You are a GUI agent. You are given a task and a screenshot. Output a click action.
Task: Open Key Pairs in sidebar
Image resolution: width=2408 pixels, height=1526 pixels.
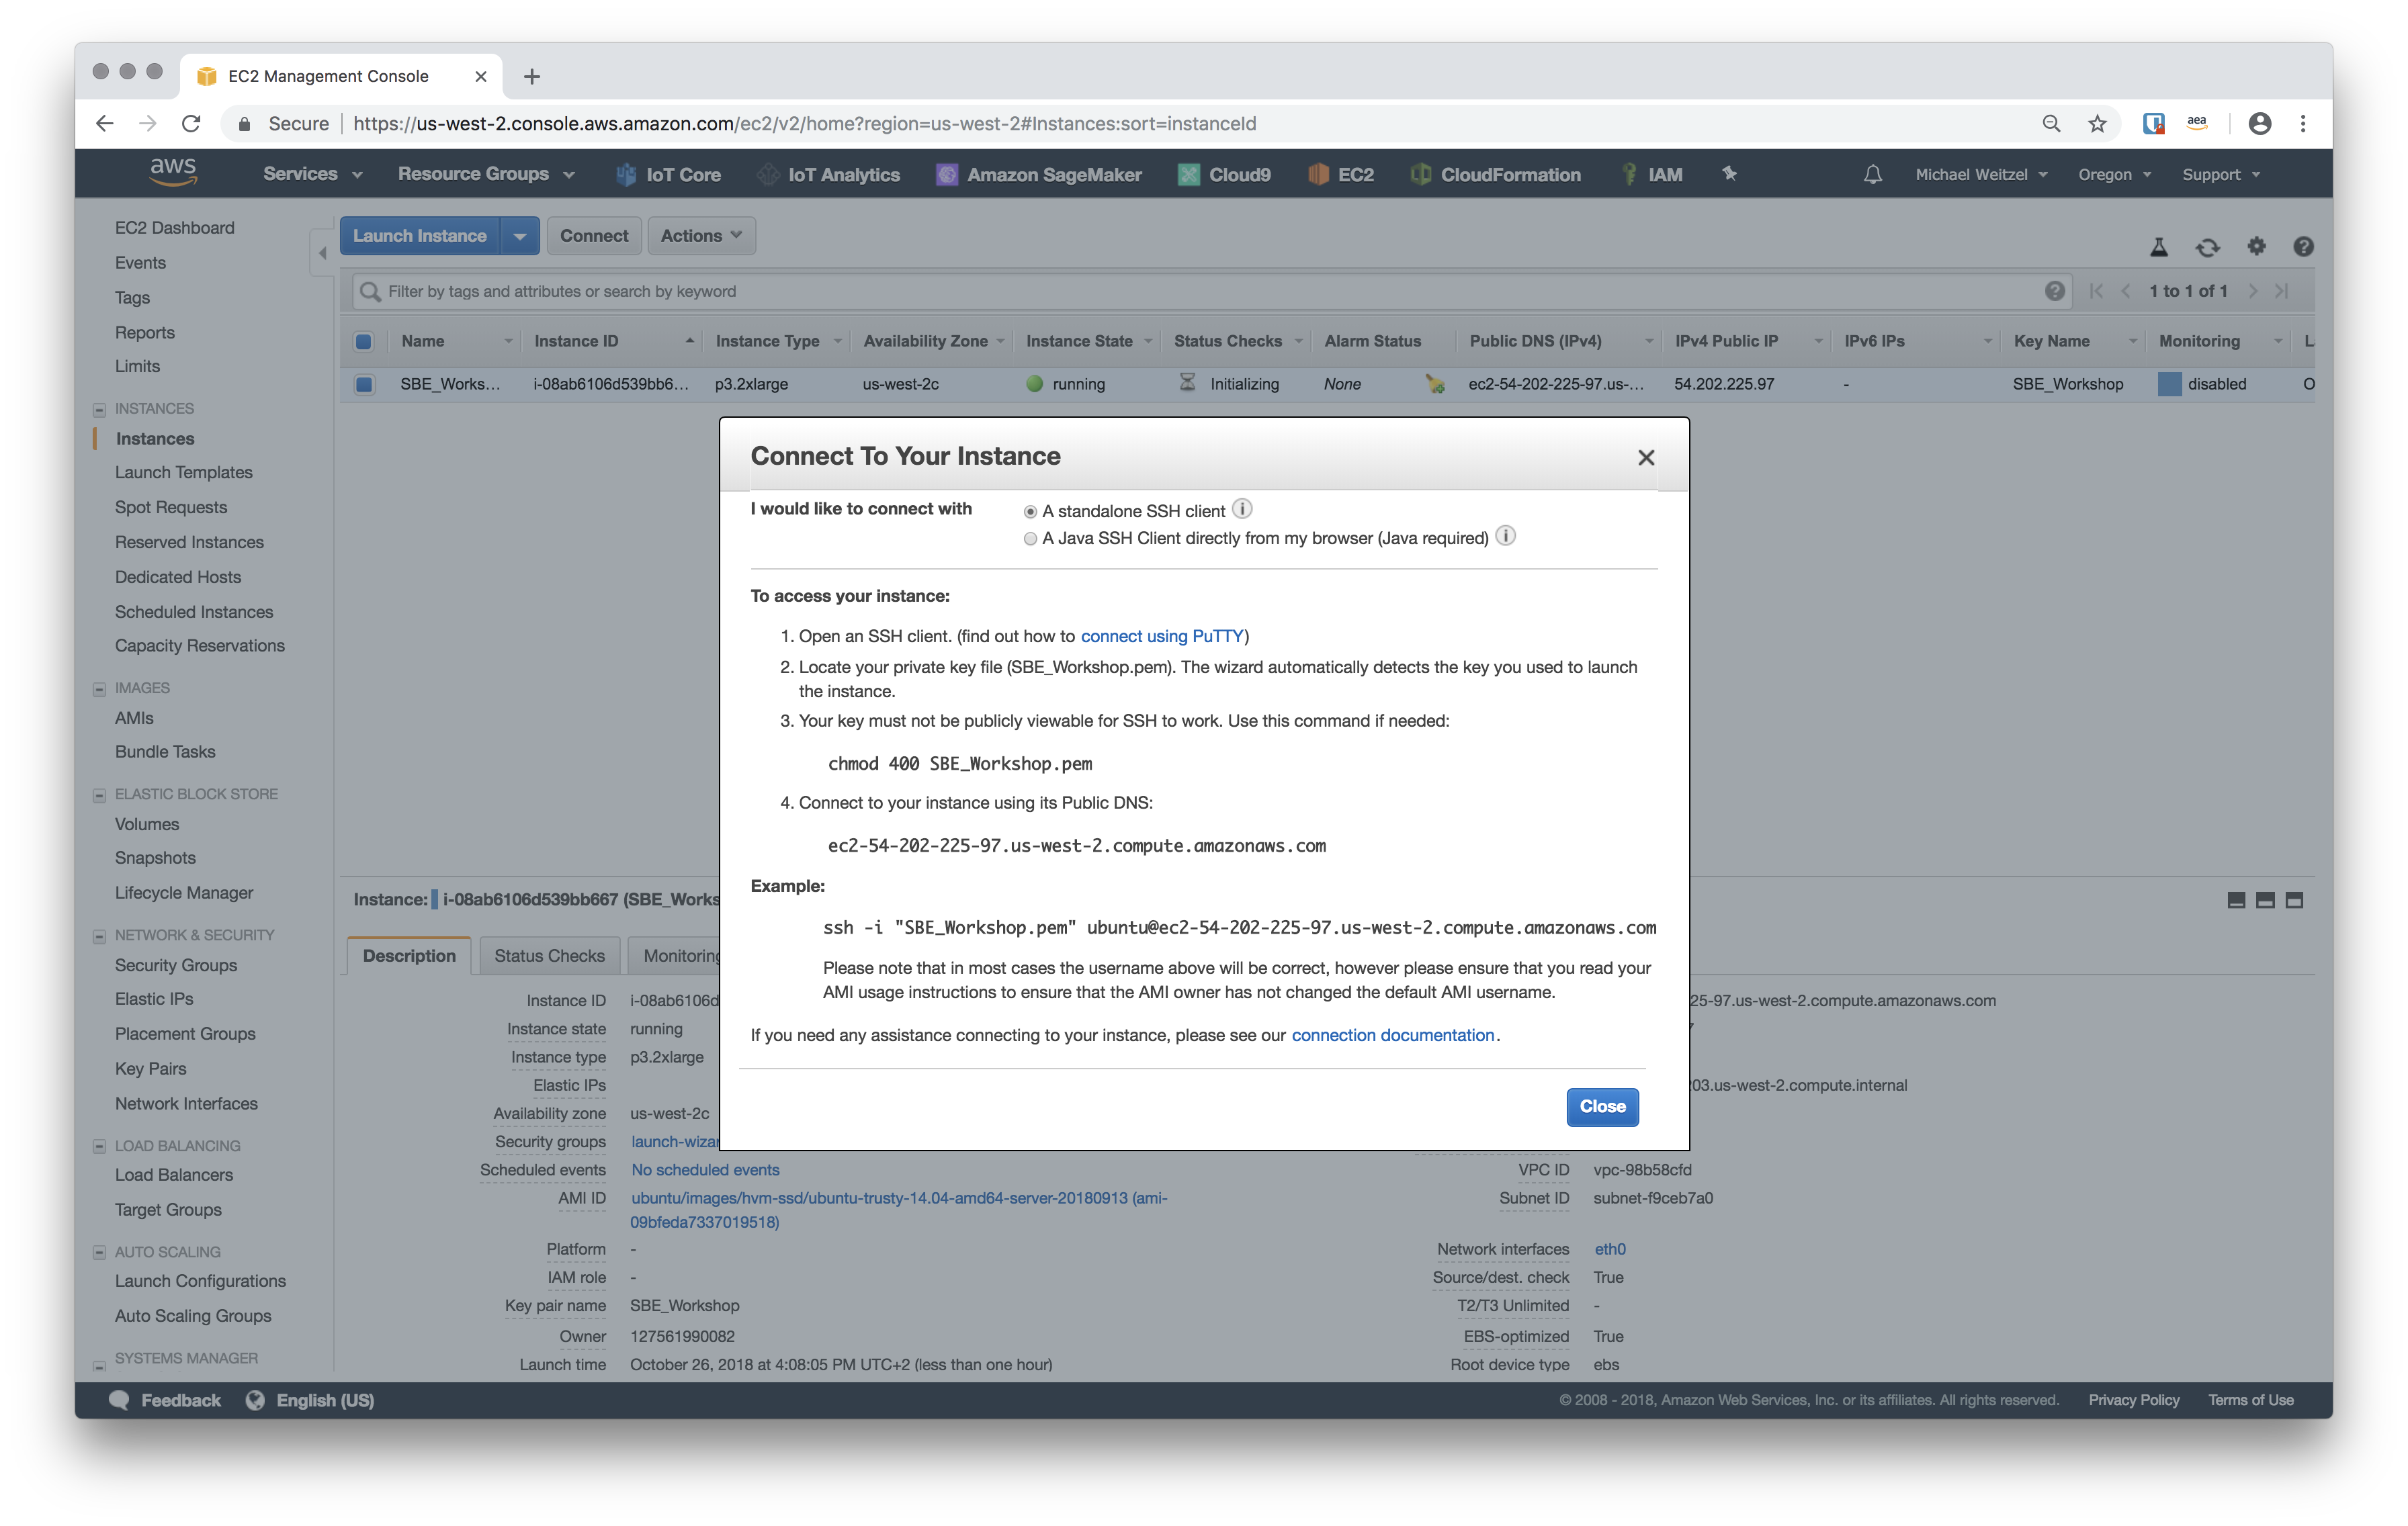pyautogui.click(x=151, y=1069)
